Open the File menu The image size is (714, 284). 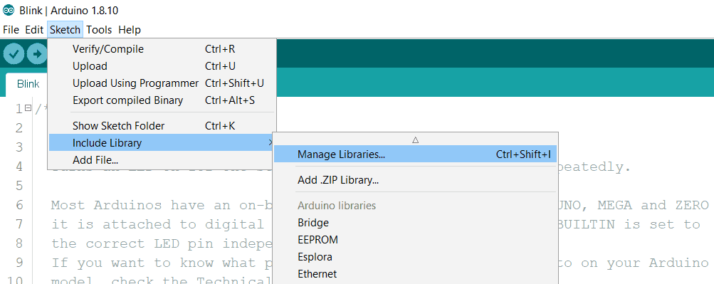(11, 30)
